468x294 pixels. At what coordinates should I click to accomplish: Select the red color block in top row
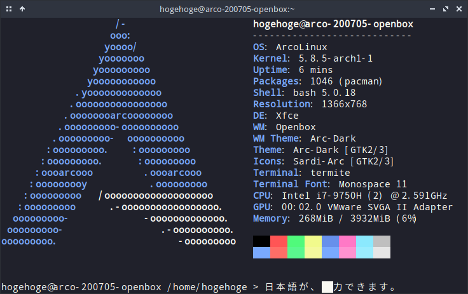point(279,241)
